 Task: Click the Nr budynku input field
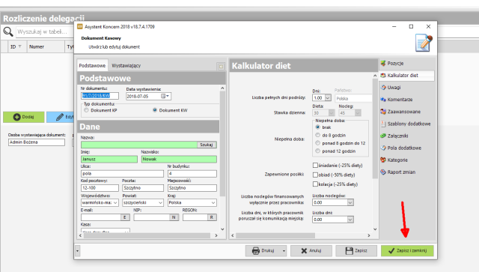tap(192, 174)
